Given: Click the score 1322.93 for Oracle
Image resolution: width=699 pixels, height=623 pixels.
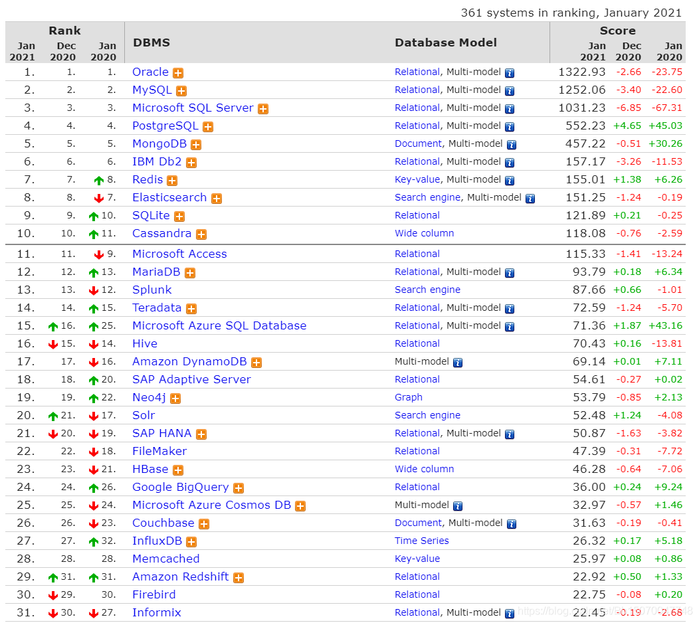Looking at the screenshot, I should (x=582, y=72).
